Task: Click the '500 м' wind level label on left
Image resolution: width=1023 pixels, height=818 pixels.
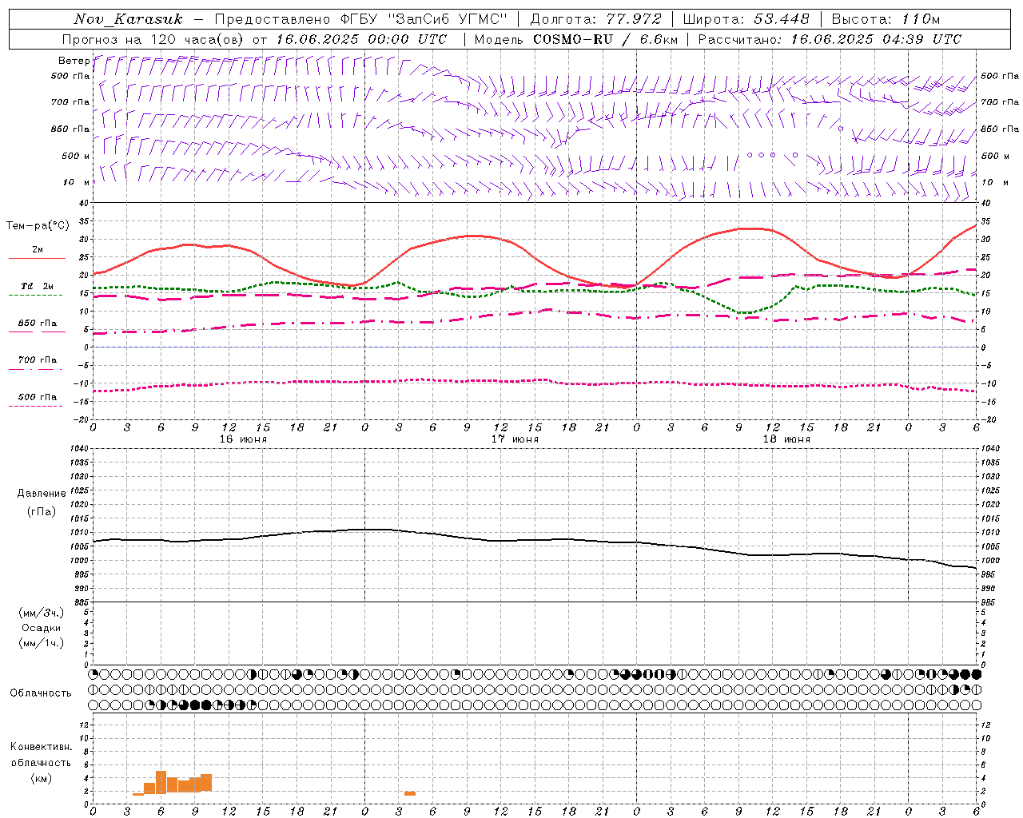Action: coord(76,156)
